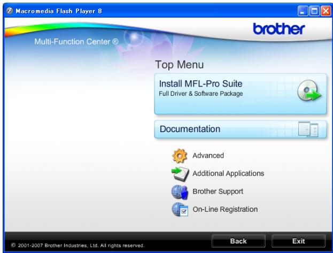
Task: Click the Brother Support globe icon
Action: [x=180, y=192]
